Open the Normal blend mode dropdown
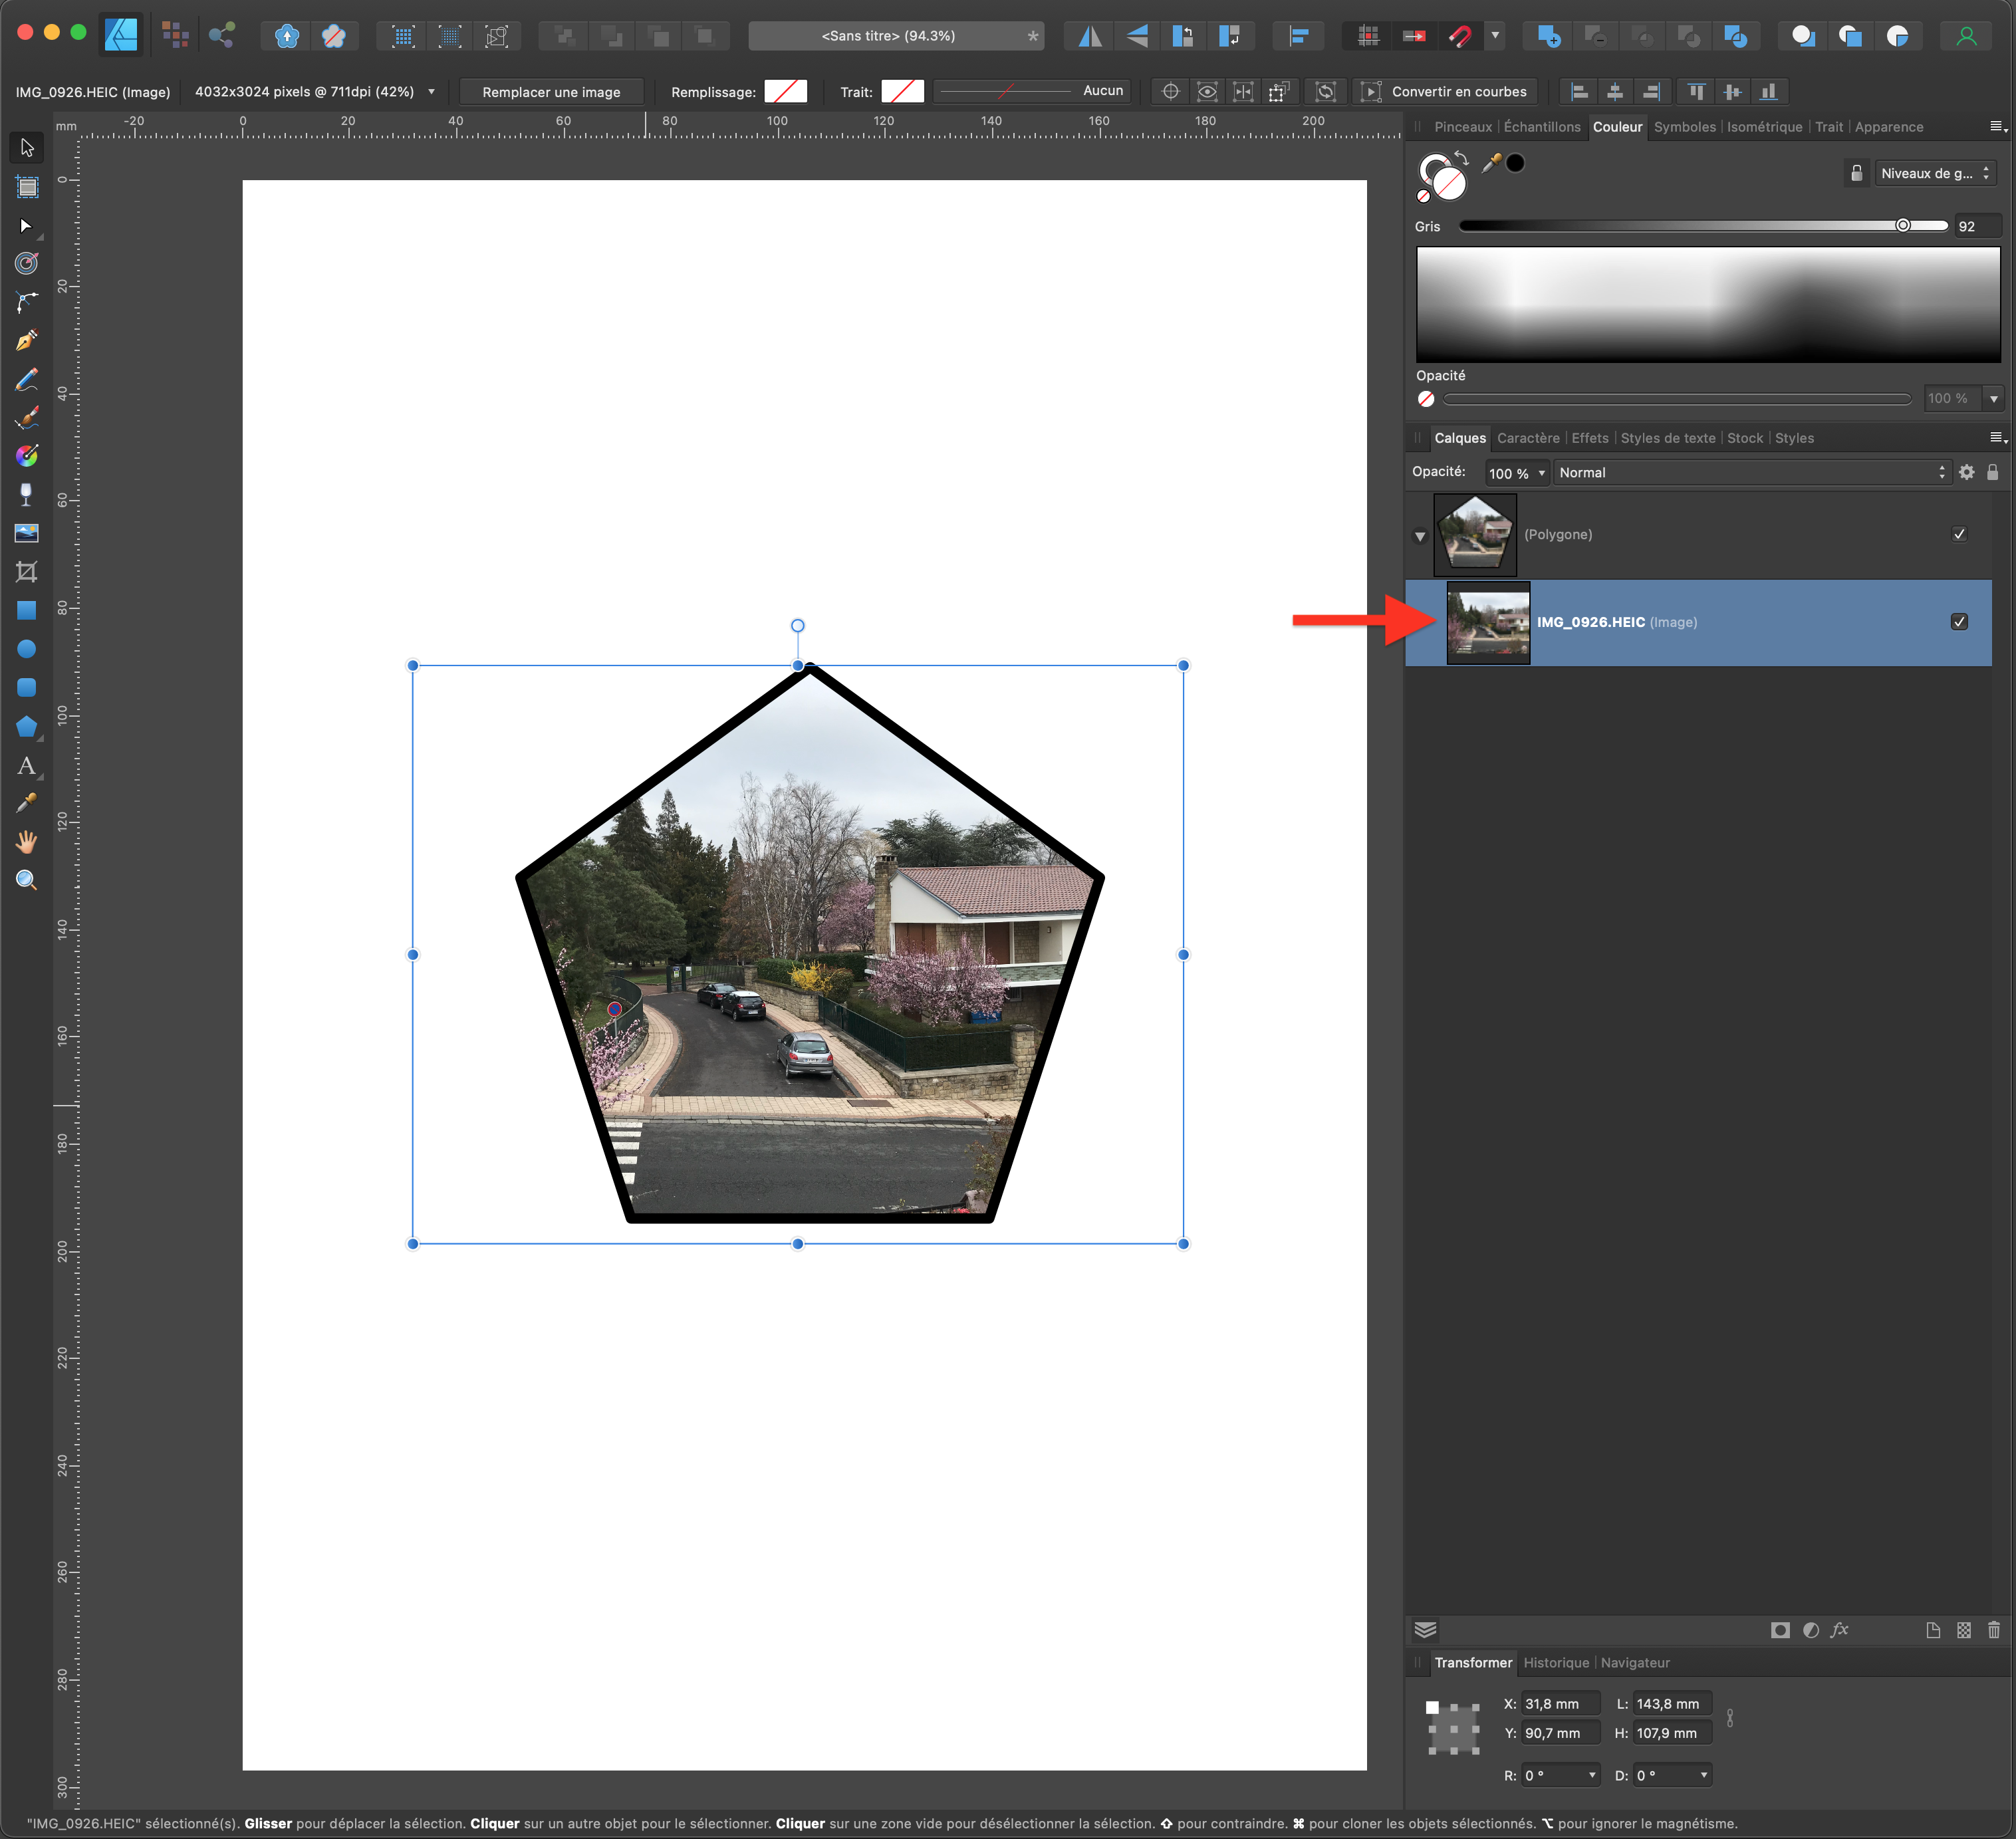The width and height of the screenshot is (2016, 1839). [x=1751, y=473]
